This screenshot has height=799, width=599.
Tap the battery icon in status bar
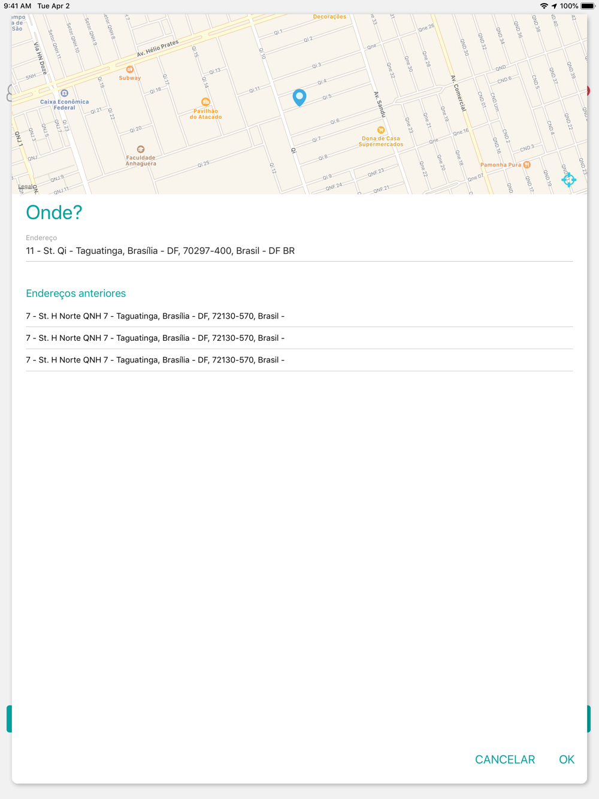pyautogui.click(x=588, y=6)
